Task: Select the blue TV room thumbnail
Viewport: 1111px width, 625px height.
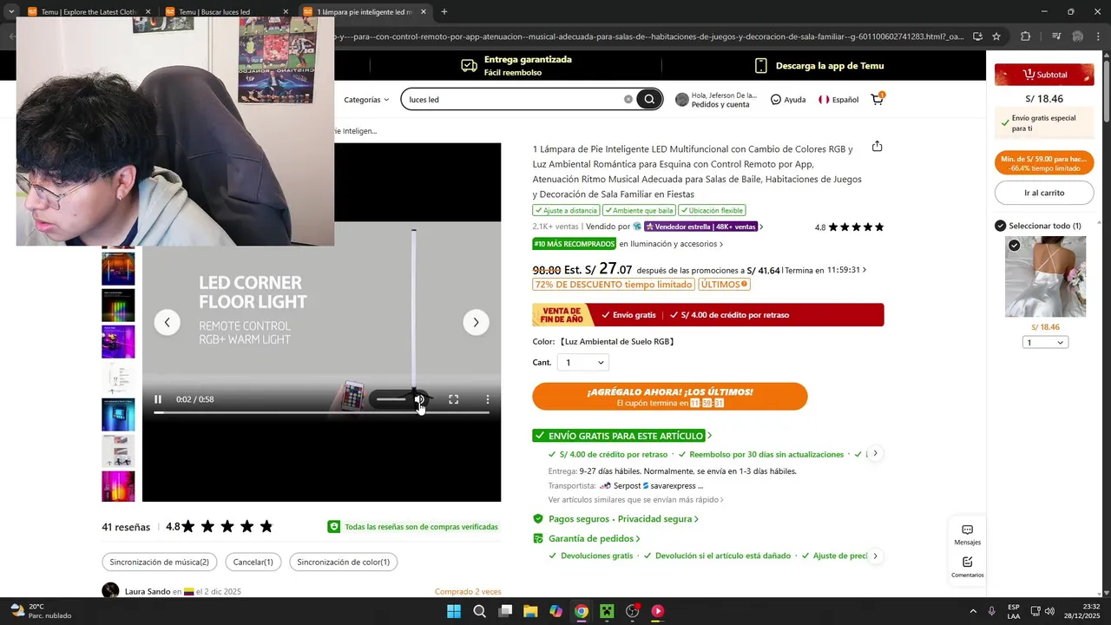Action: pyautogui.click(x=118, y=415)
